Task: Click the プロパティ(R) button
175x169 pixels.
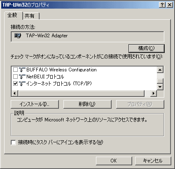Action: pyautogui.click(x=140, y=104)
